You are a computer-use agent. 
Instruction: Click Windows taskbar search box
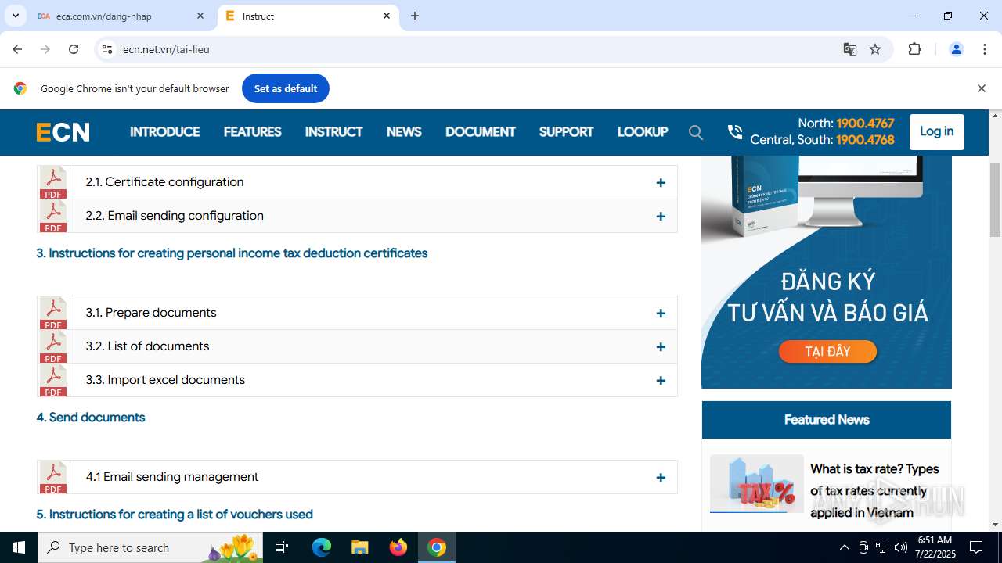150,547
